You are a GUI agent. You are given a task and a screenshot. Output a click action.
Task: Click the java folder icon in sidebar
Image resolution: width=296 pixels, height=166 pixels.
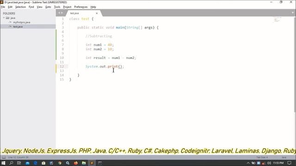point(7,18)
